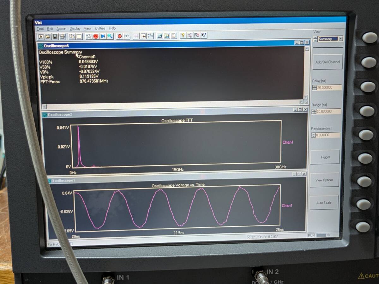Click the Resolution (ns) spinner arrows
This screenshot has height=284, width=379.
[313, 135]
